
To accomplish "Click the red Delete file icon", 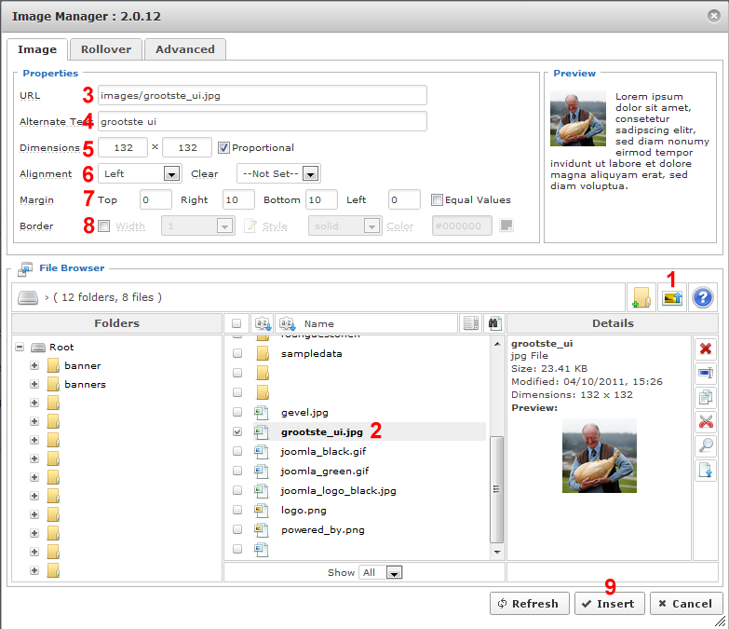I will [x=706, y=349].
